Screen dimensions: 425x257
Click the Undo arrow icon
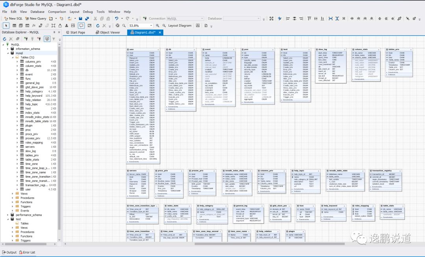[116, 18]
